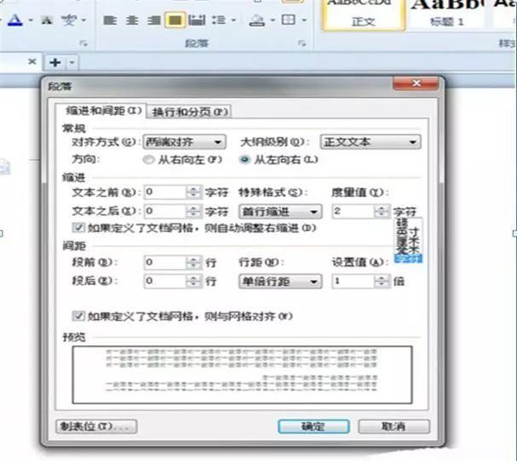
Task: Add a new document tab with plus
Action: click(55, 62)
